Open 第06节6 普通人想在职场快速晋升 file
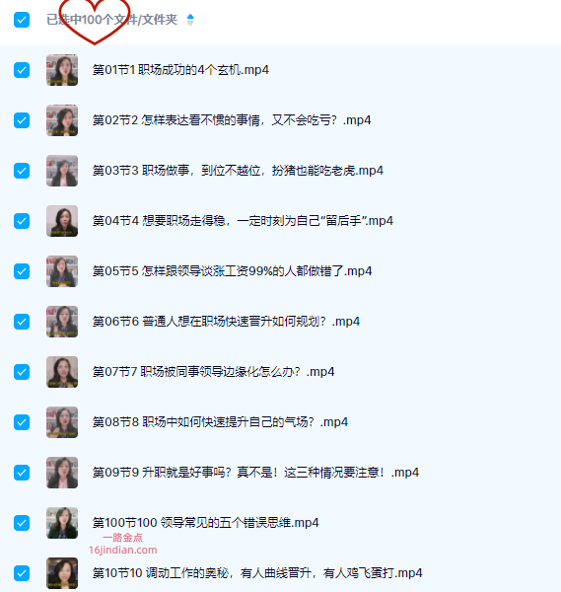 226,322
